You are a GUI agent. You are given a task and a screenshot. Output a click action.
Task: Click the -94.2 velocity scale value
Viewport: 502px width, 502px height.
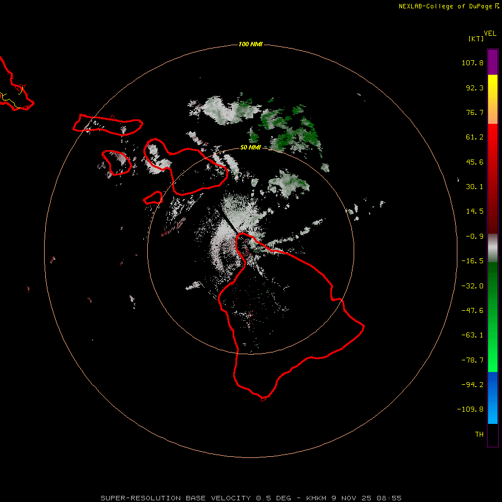[472, 385]
